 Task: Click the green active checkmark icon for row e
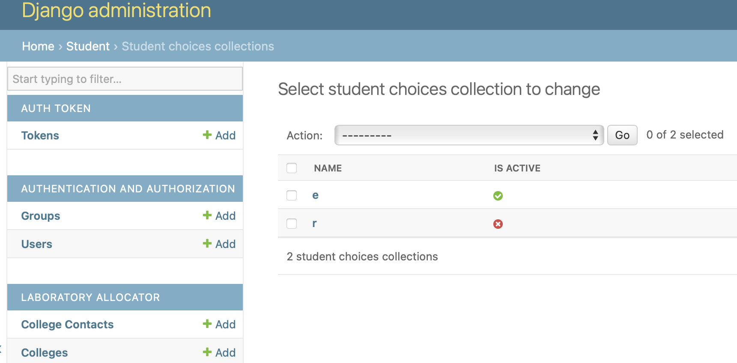(x=498, y=196)
